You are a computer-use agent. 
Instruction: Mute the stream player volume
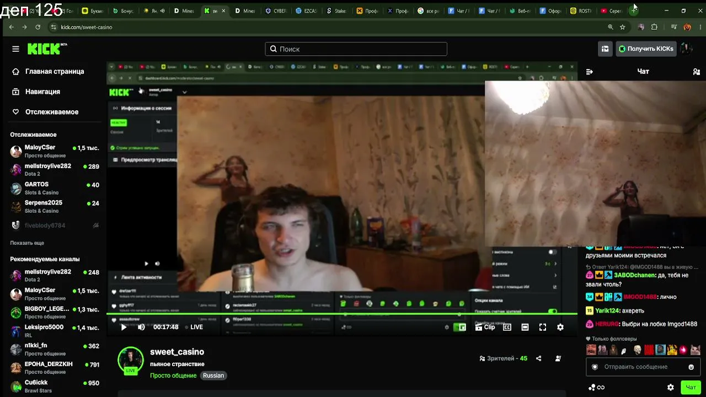pyautogui.click(x=141, y=327)
